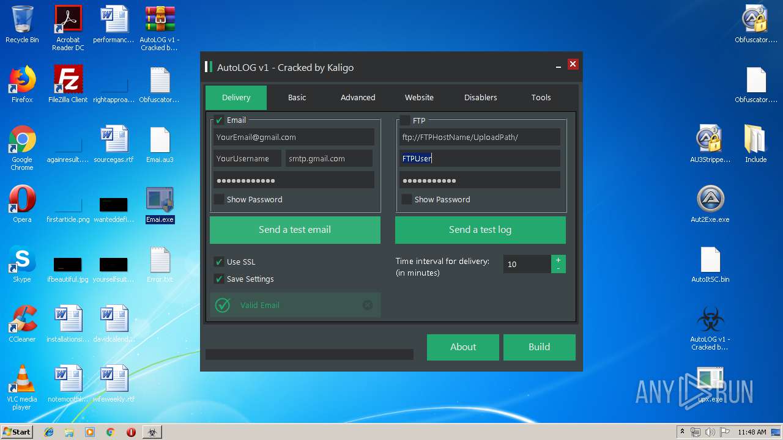Check Show Password under FTP
The width and height of the screenshot is (783, 440).
click(x=406, y=199)
